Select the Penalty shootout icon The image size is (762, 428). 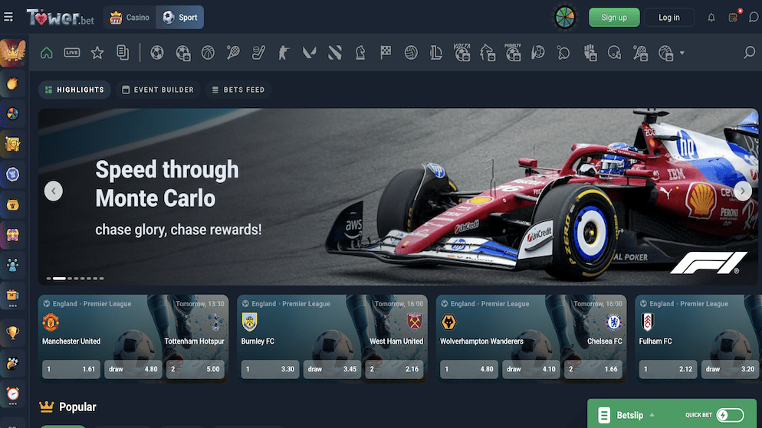(x=513, y=52)
